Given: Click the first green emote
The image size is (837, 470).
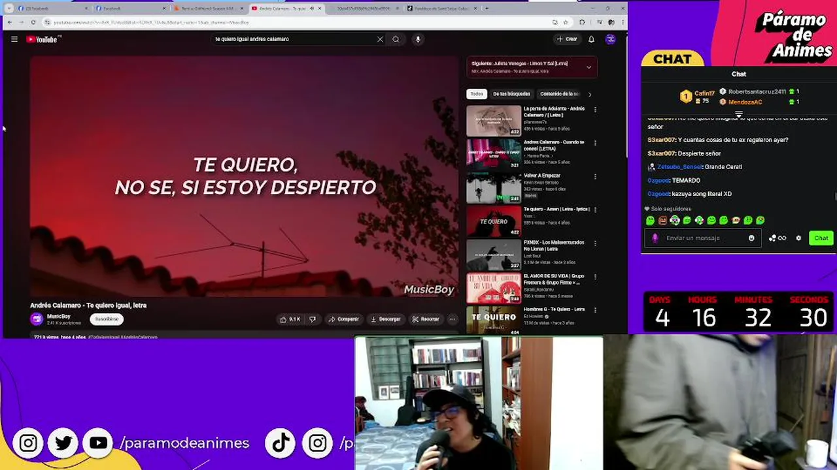Looking at the screenshot, I should click(x=650, y=221).
